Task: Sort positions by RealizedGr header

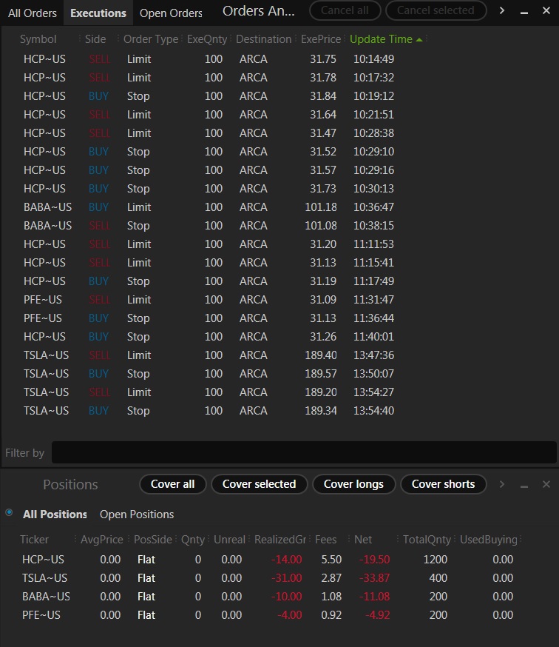Action: [x=280, y=540]
